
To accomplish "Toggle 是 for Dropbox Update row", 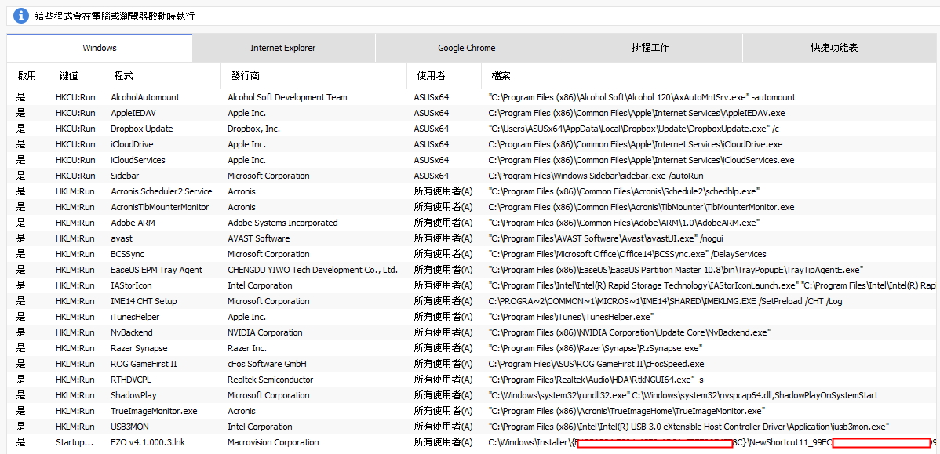I will (21, 128).
